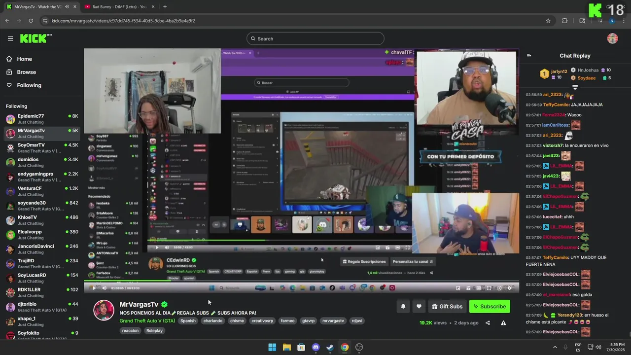Open Epidemic77 channel in Following list

tap(42, 119)
